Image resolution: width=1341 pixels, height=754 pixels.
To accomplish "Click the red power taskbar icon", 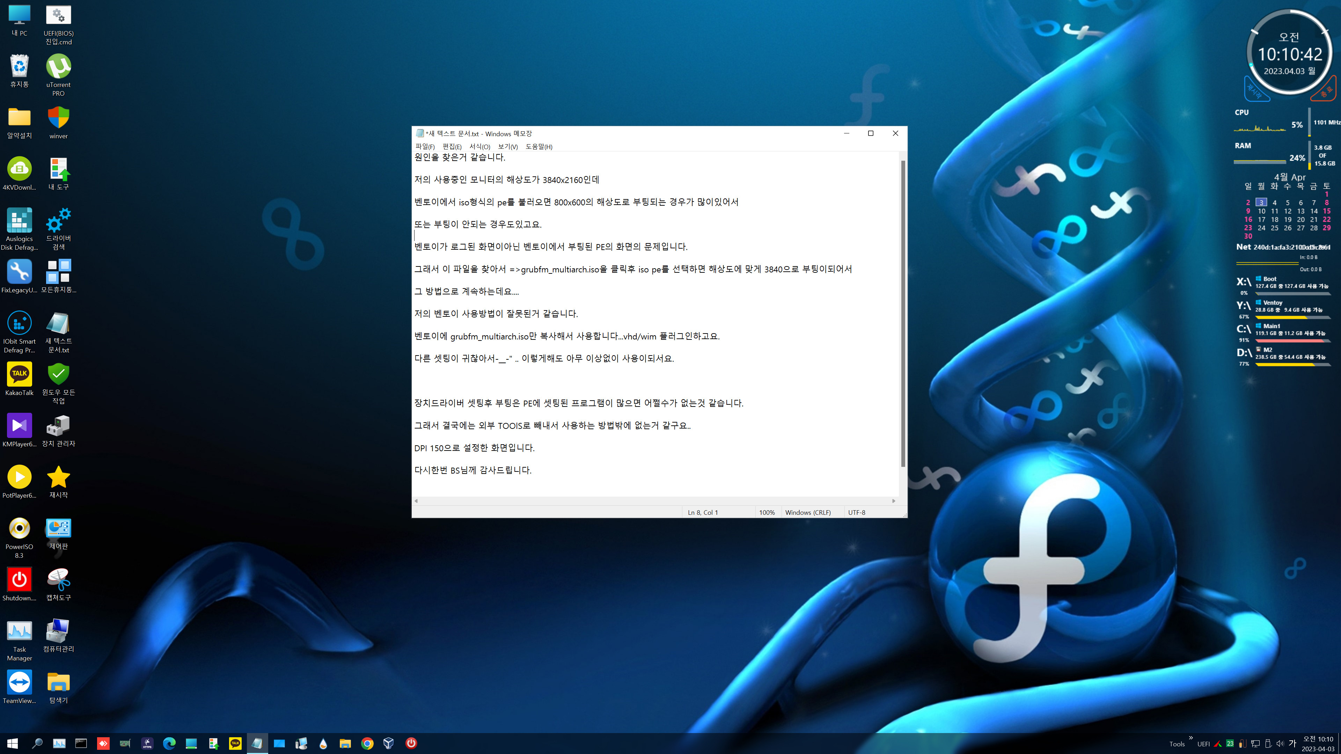I will point(411,743).
